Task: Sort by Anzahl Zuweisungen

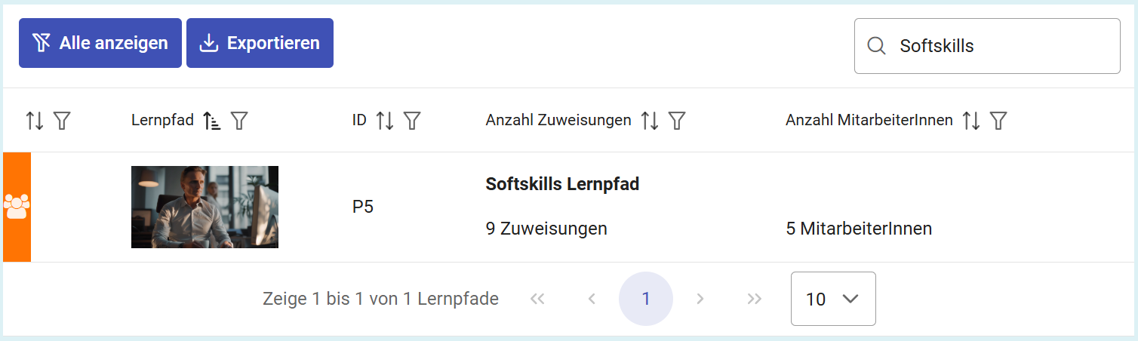Action: 650,120
